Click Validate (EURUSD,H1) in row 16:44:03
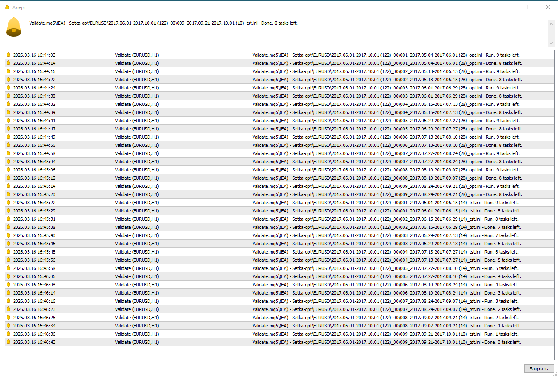The height and width of the screenshot is (377, 558). (x=137, y=55)
